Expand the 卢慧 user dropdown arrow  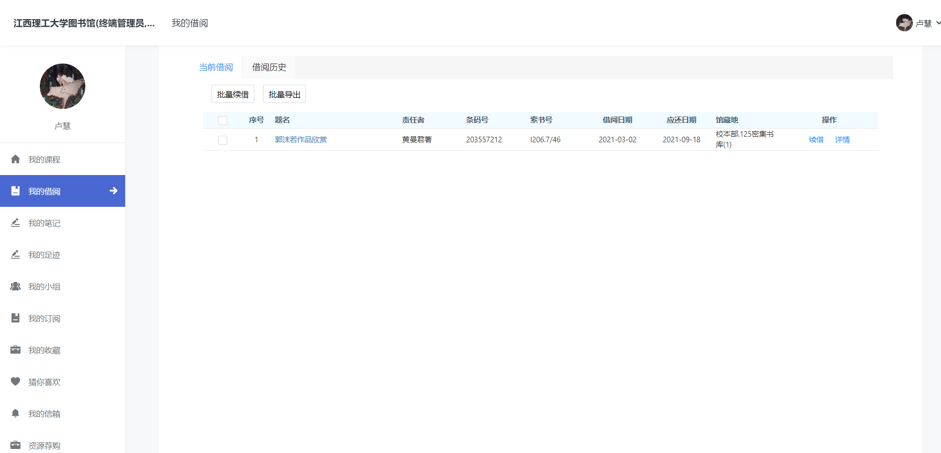pos(938,23)
